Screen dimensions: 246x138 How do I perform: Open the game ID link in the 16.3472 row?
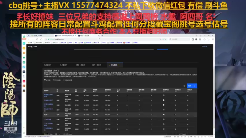point(48,105)
